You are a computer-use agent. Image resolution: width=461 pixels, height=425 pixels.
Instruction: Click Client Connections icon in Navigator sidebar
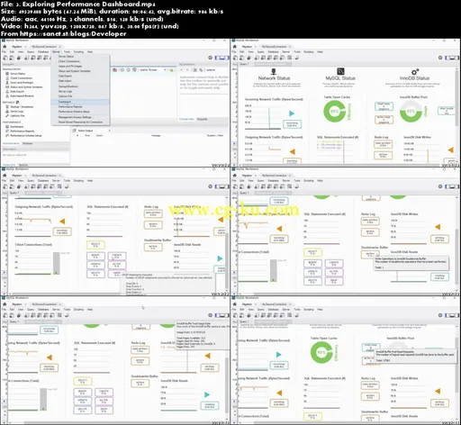pyautogui.click(x=7, y=78)
